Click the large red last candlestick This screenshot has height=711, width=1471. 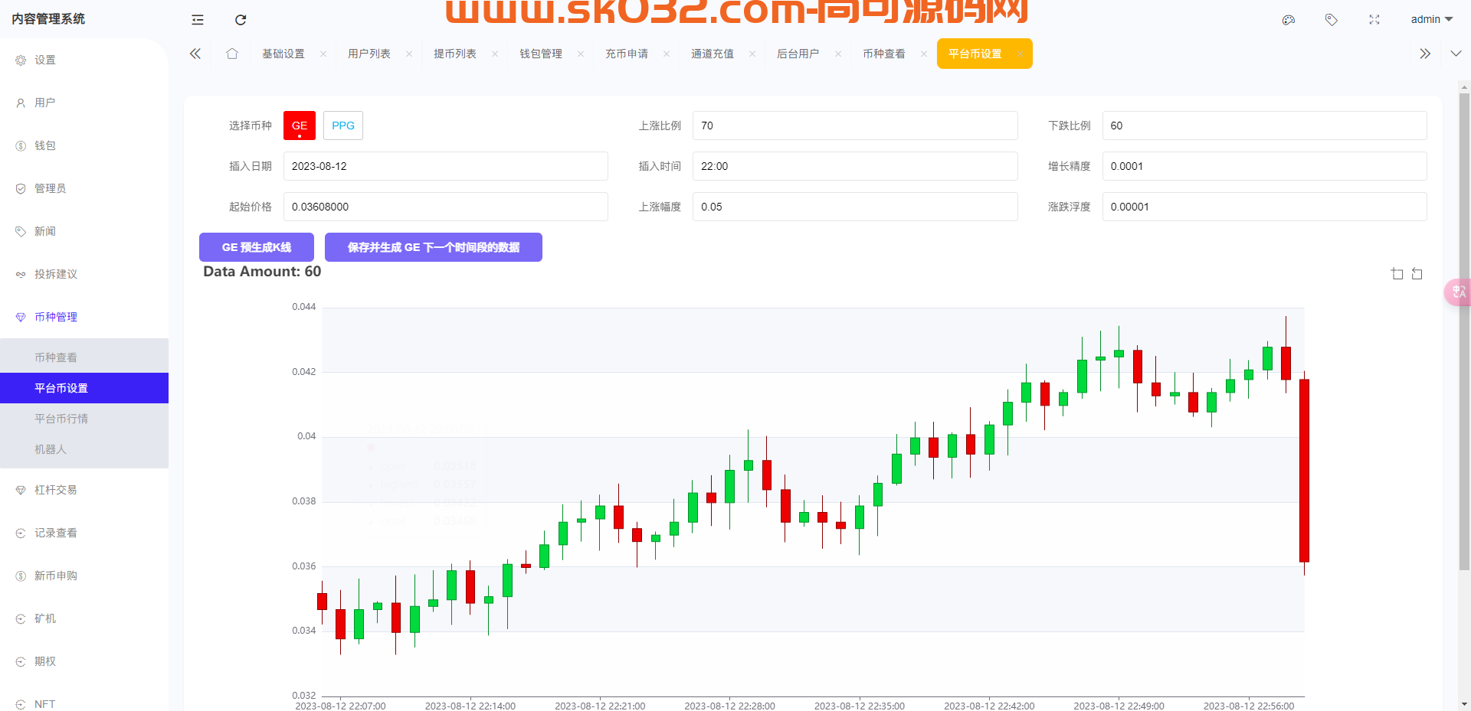pyautogui.click(x=1304, y=471)
